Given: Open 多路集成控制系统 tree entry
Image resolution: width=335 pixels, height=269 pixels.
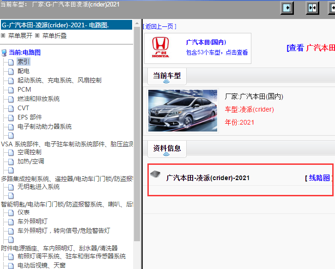Looking at the screenshot, I should (67, 179).
